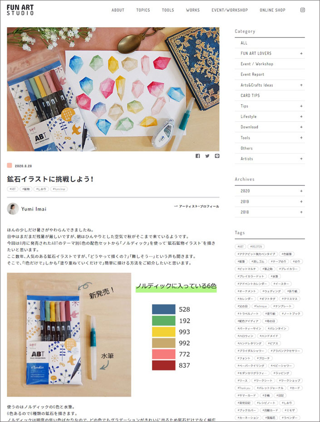Open the ONLINE SHOP menu item
Viewport: 320px width, 422px height.
[272, 10]
